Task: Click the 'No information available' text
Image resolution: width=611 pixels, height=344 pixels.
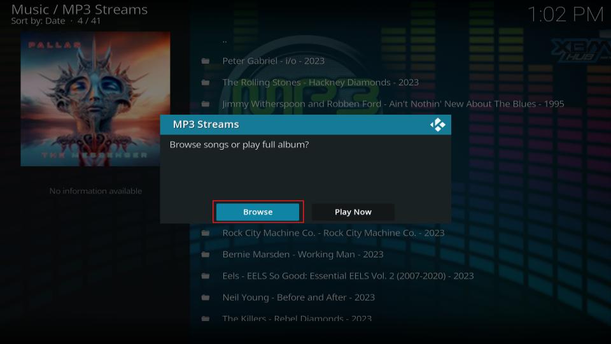Action: (x=95, y=190)
